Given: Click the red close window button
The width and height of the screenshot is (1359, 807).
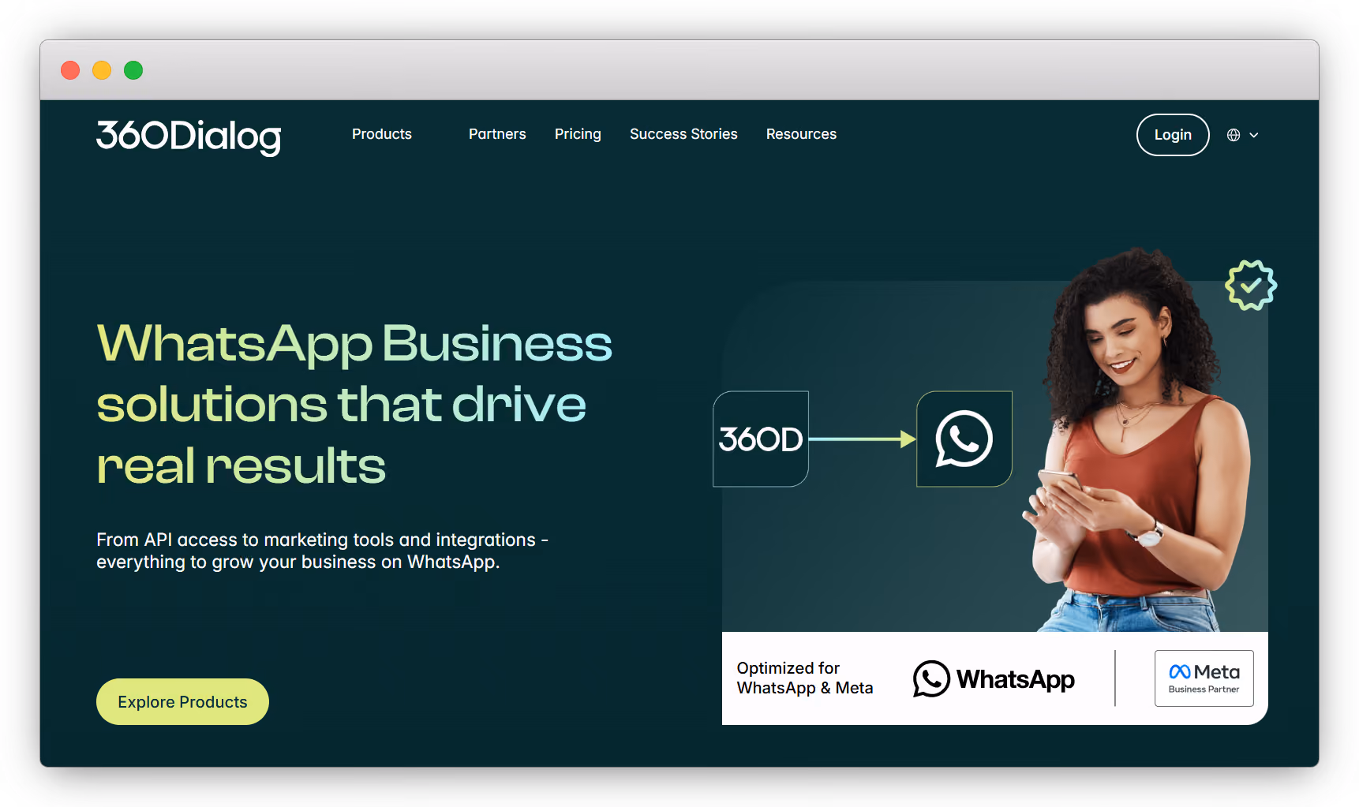Looking at the screenshot, I should point(70,70).
